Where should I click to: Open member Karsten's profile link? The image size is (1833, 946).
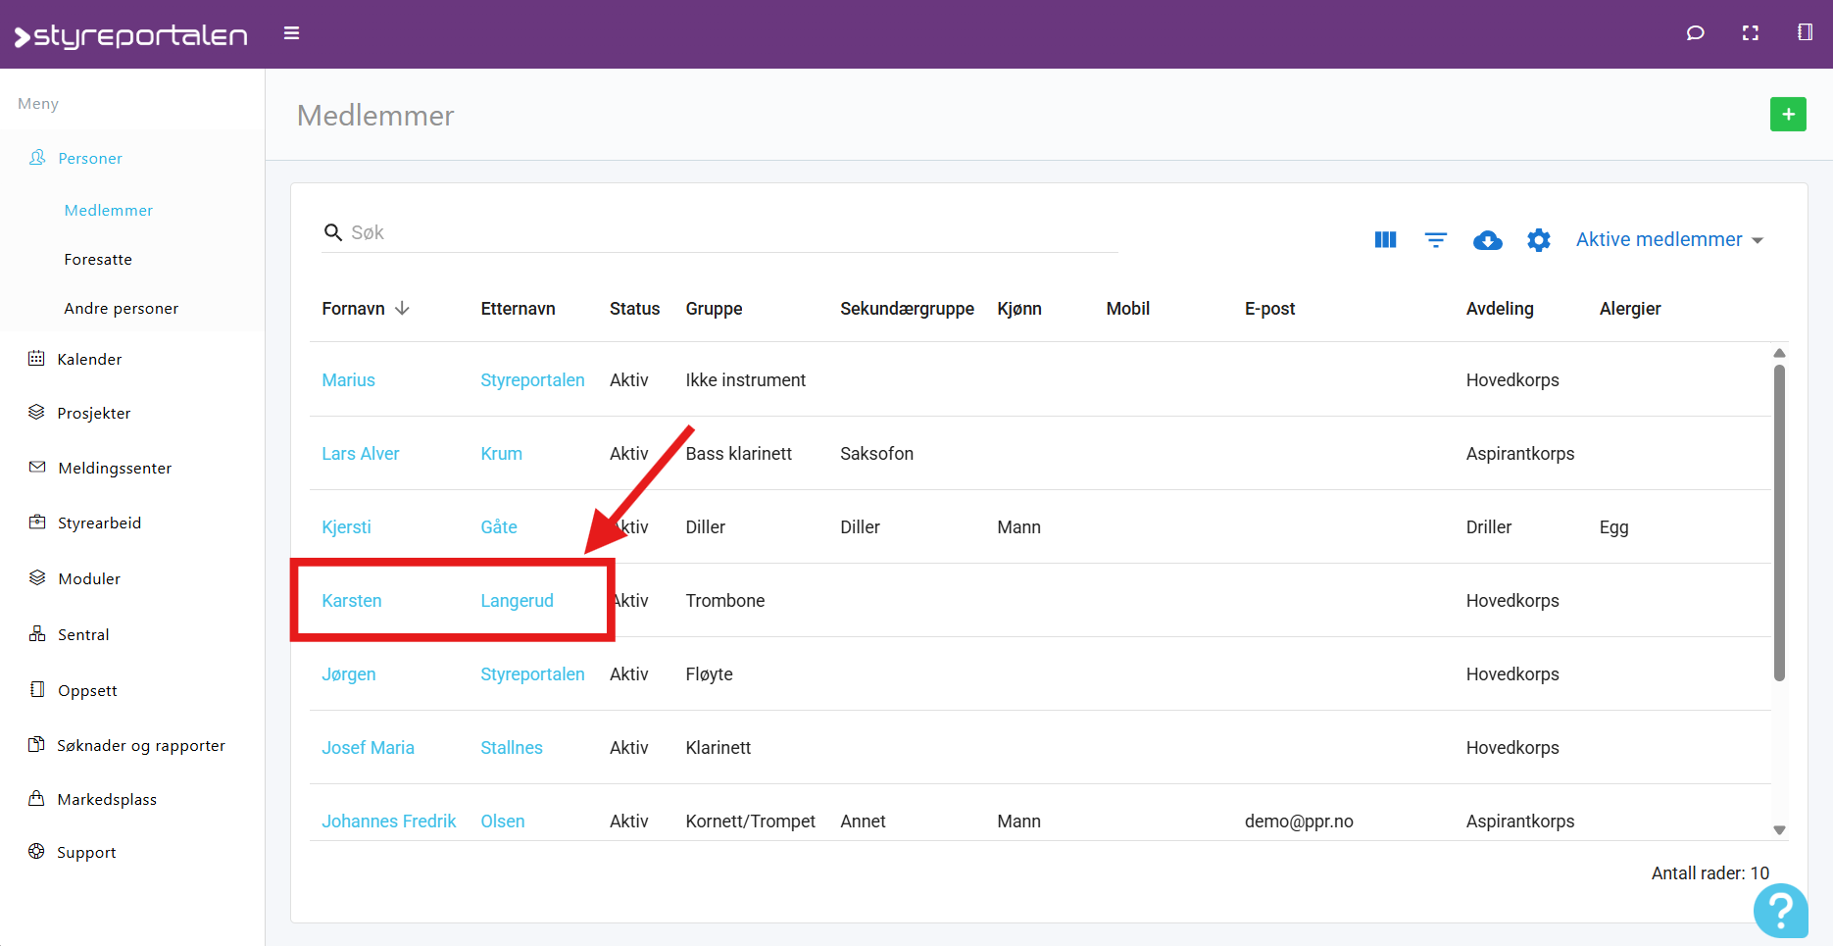(352, 601)
